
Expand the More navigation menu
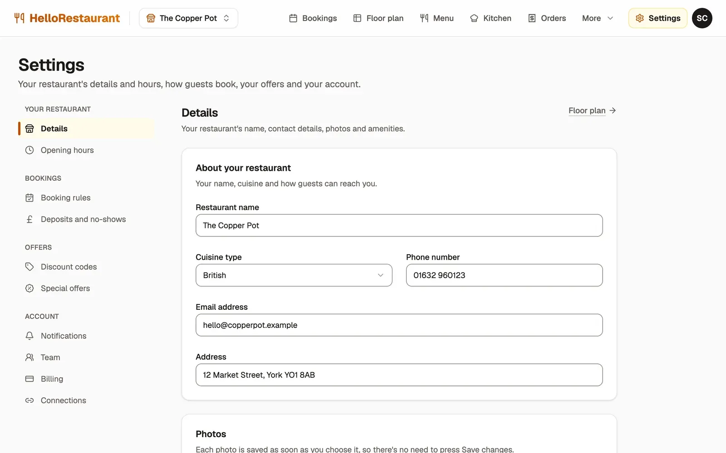(598, 18)
